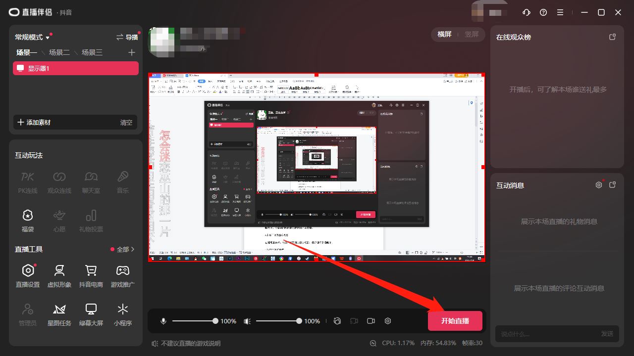This screenshot has width=634, height=356.
Task: Open the hamburger menu in title bar
Action: [560, 12]
